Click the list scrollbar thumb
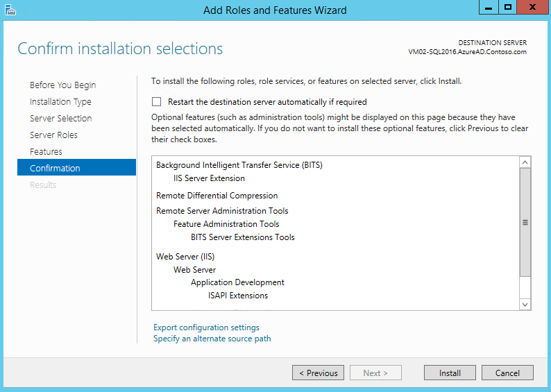This screenshot has width=551, height=392. pyautogui.click(x=525, y=222)
